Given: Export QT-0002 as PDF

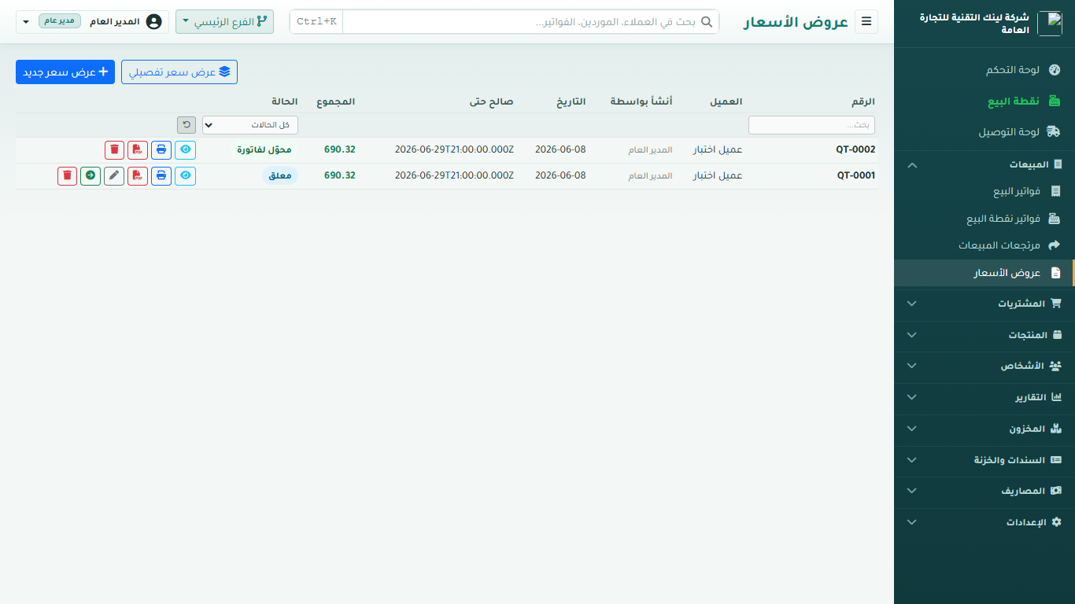Looking at the screenshot, I should coord(138,149).
